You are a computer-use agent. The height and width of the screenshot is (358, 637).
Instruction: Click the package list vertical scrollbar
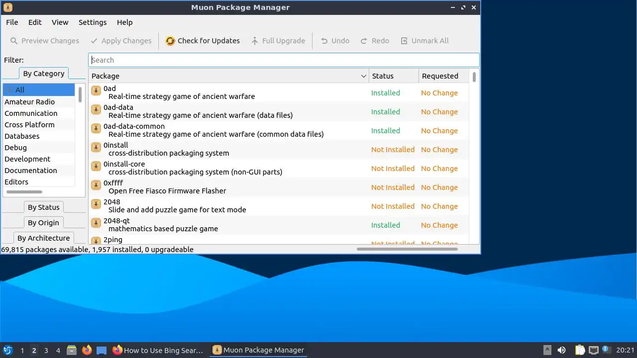tap(474, 77)
